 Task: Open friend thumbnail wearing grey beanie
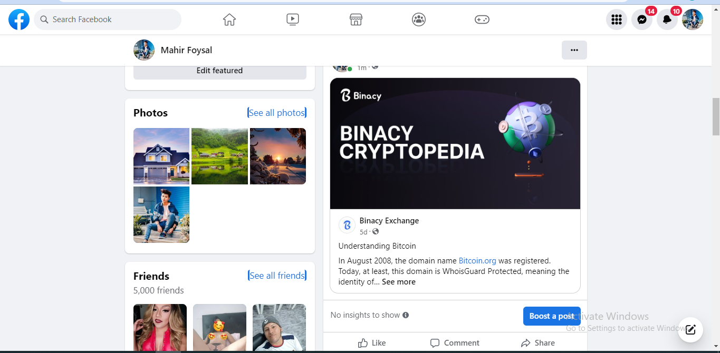tap(279, 327)
